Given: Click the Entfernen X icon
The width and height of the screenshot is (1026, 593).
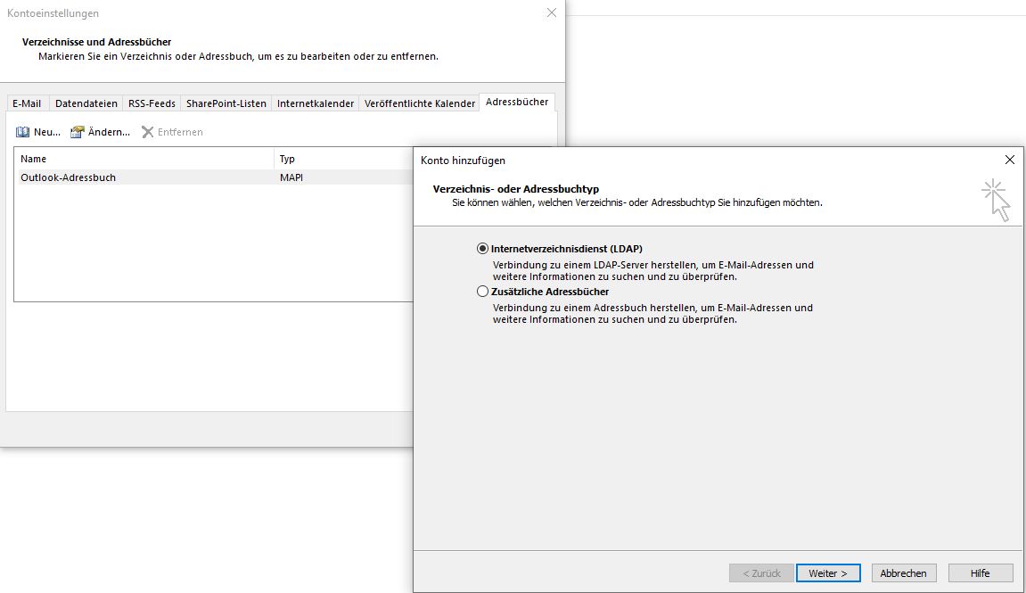Looking at the screenshot, I should click(x=148, y=132).
